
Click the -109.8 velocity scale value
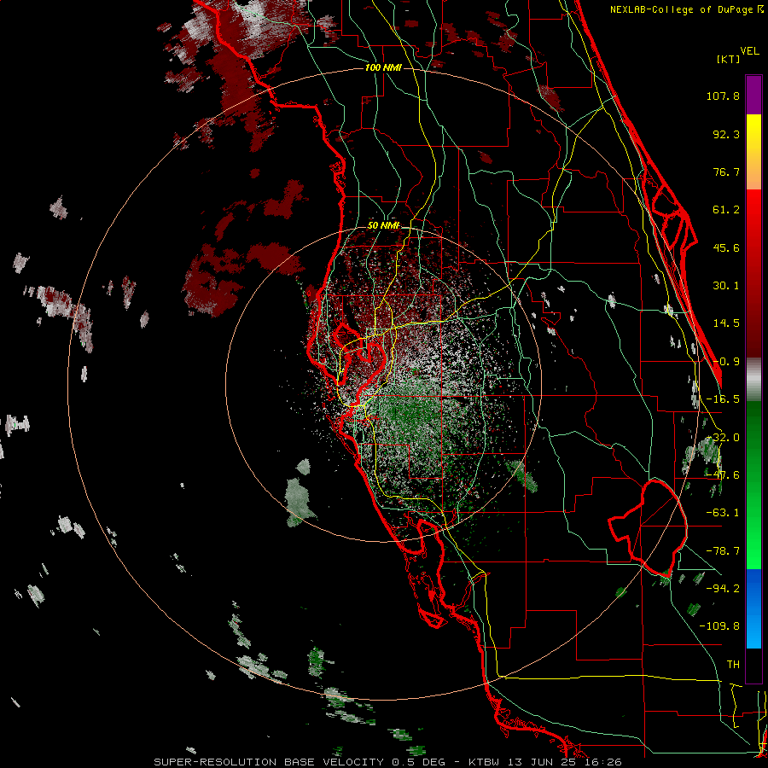[719, 626]
